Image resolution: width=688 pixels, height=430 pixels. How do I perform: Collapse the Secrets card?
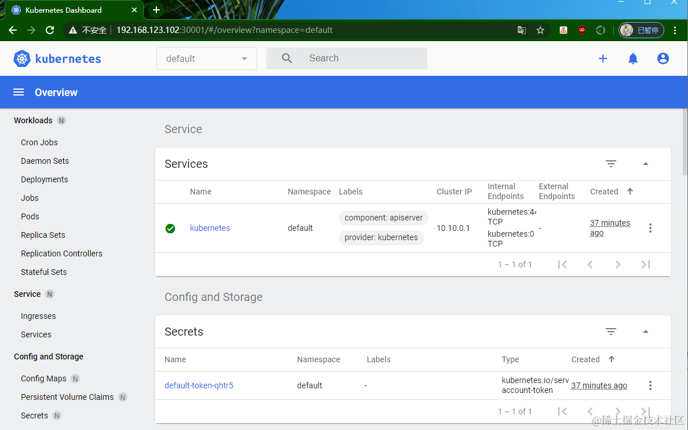click(646, 332)
